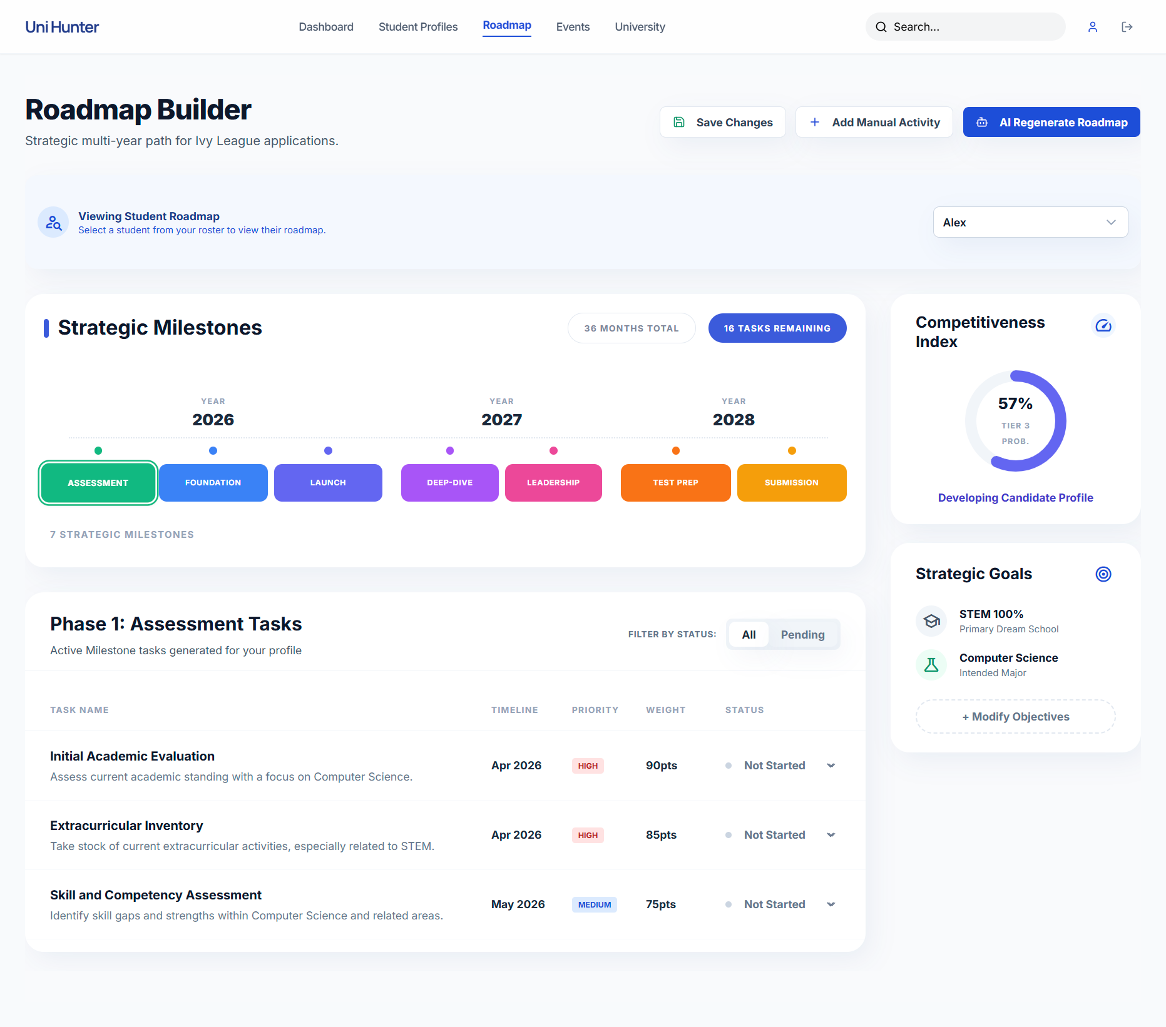Click Add Manual Activity button

[x=874, y=122]
